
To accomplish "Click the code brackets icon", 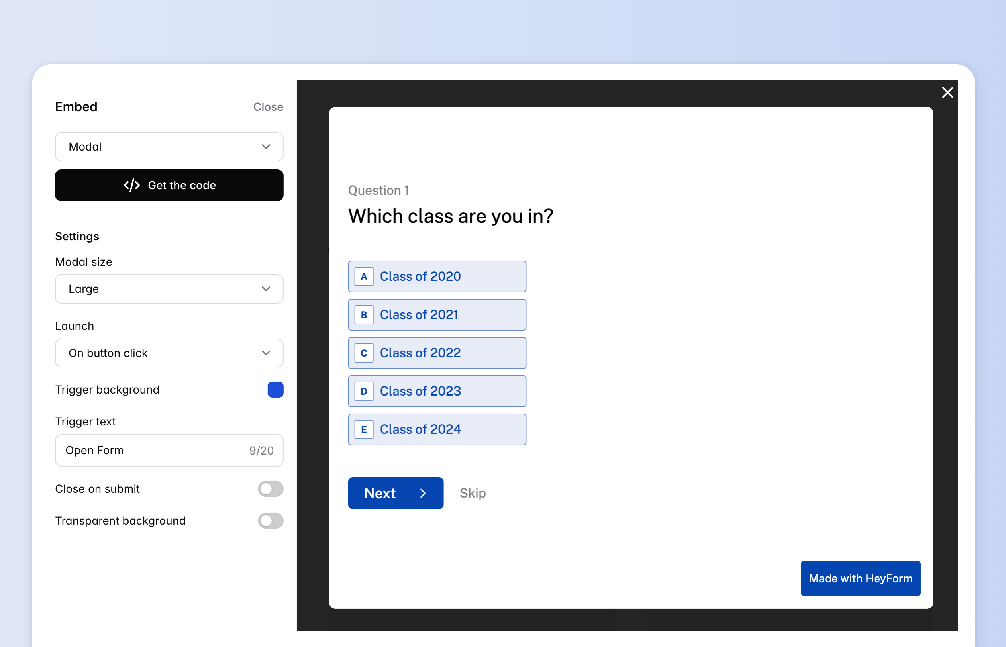I will point(131,185).
